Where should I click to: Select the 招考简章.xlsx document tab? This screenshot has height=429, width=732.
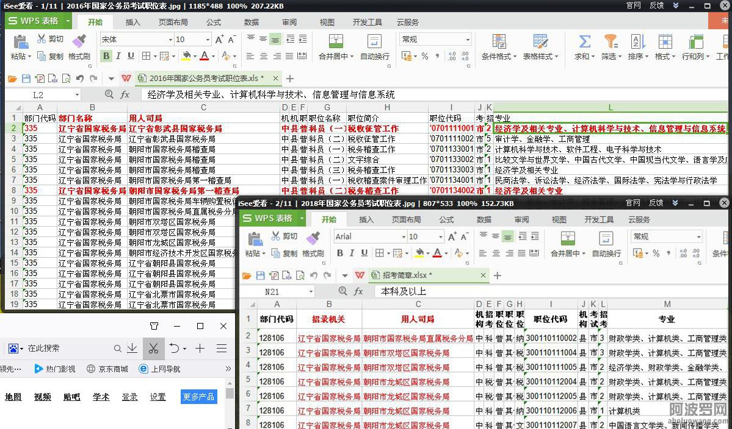pos(427,275)
